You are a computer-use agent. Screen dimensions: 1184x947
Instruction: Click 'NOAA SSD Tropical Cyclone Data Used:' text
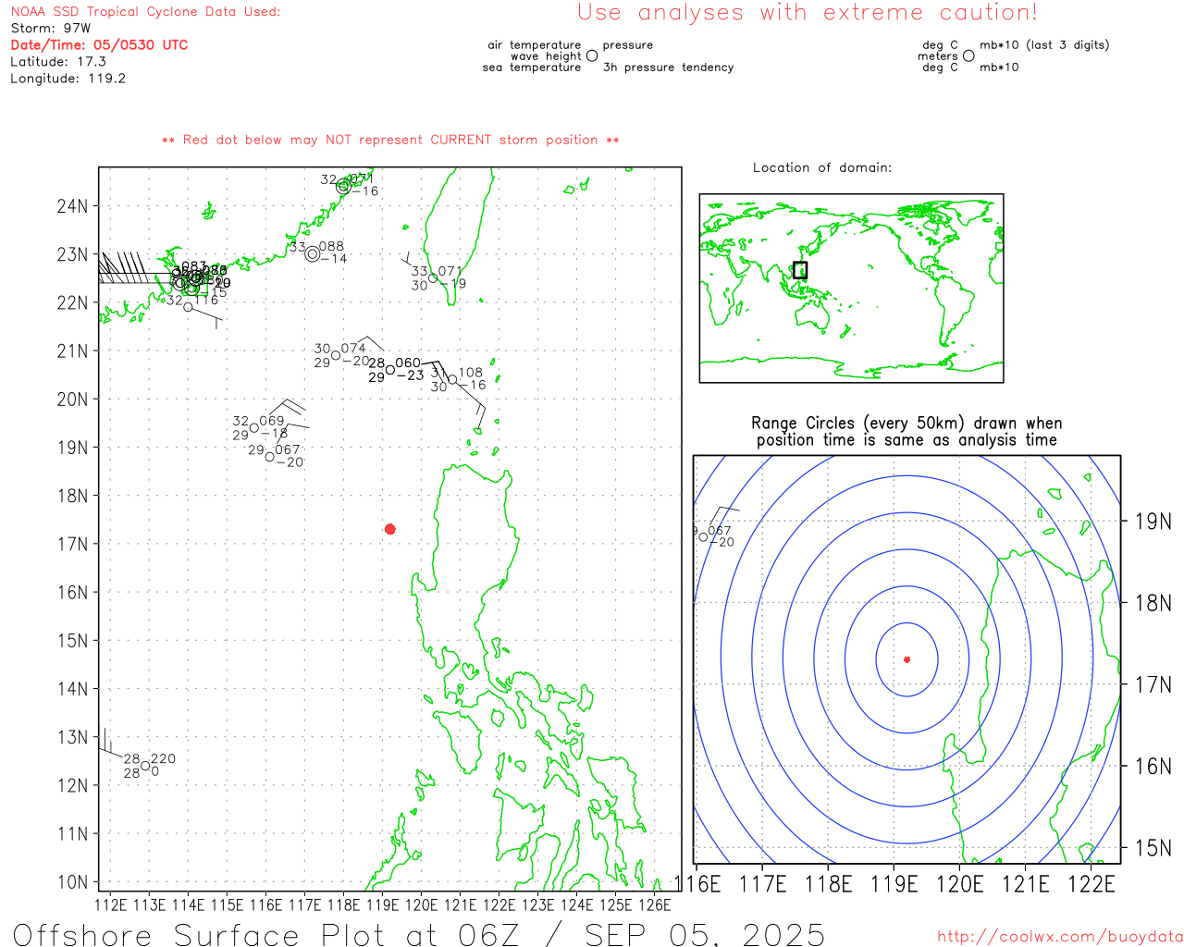tap(145, 11)
